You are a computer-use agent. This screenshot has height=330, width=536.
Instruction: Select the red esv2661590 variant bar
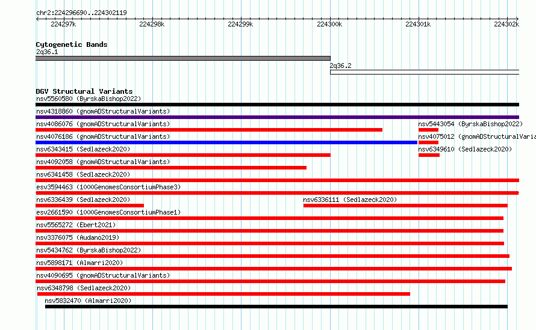(269, 218)
